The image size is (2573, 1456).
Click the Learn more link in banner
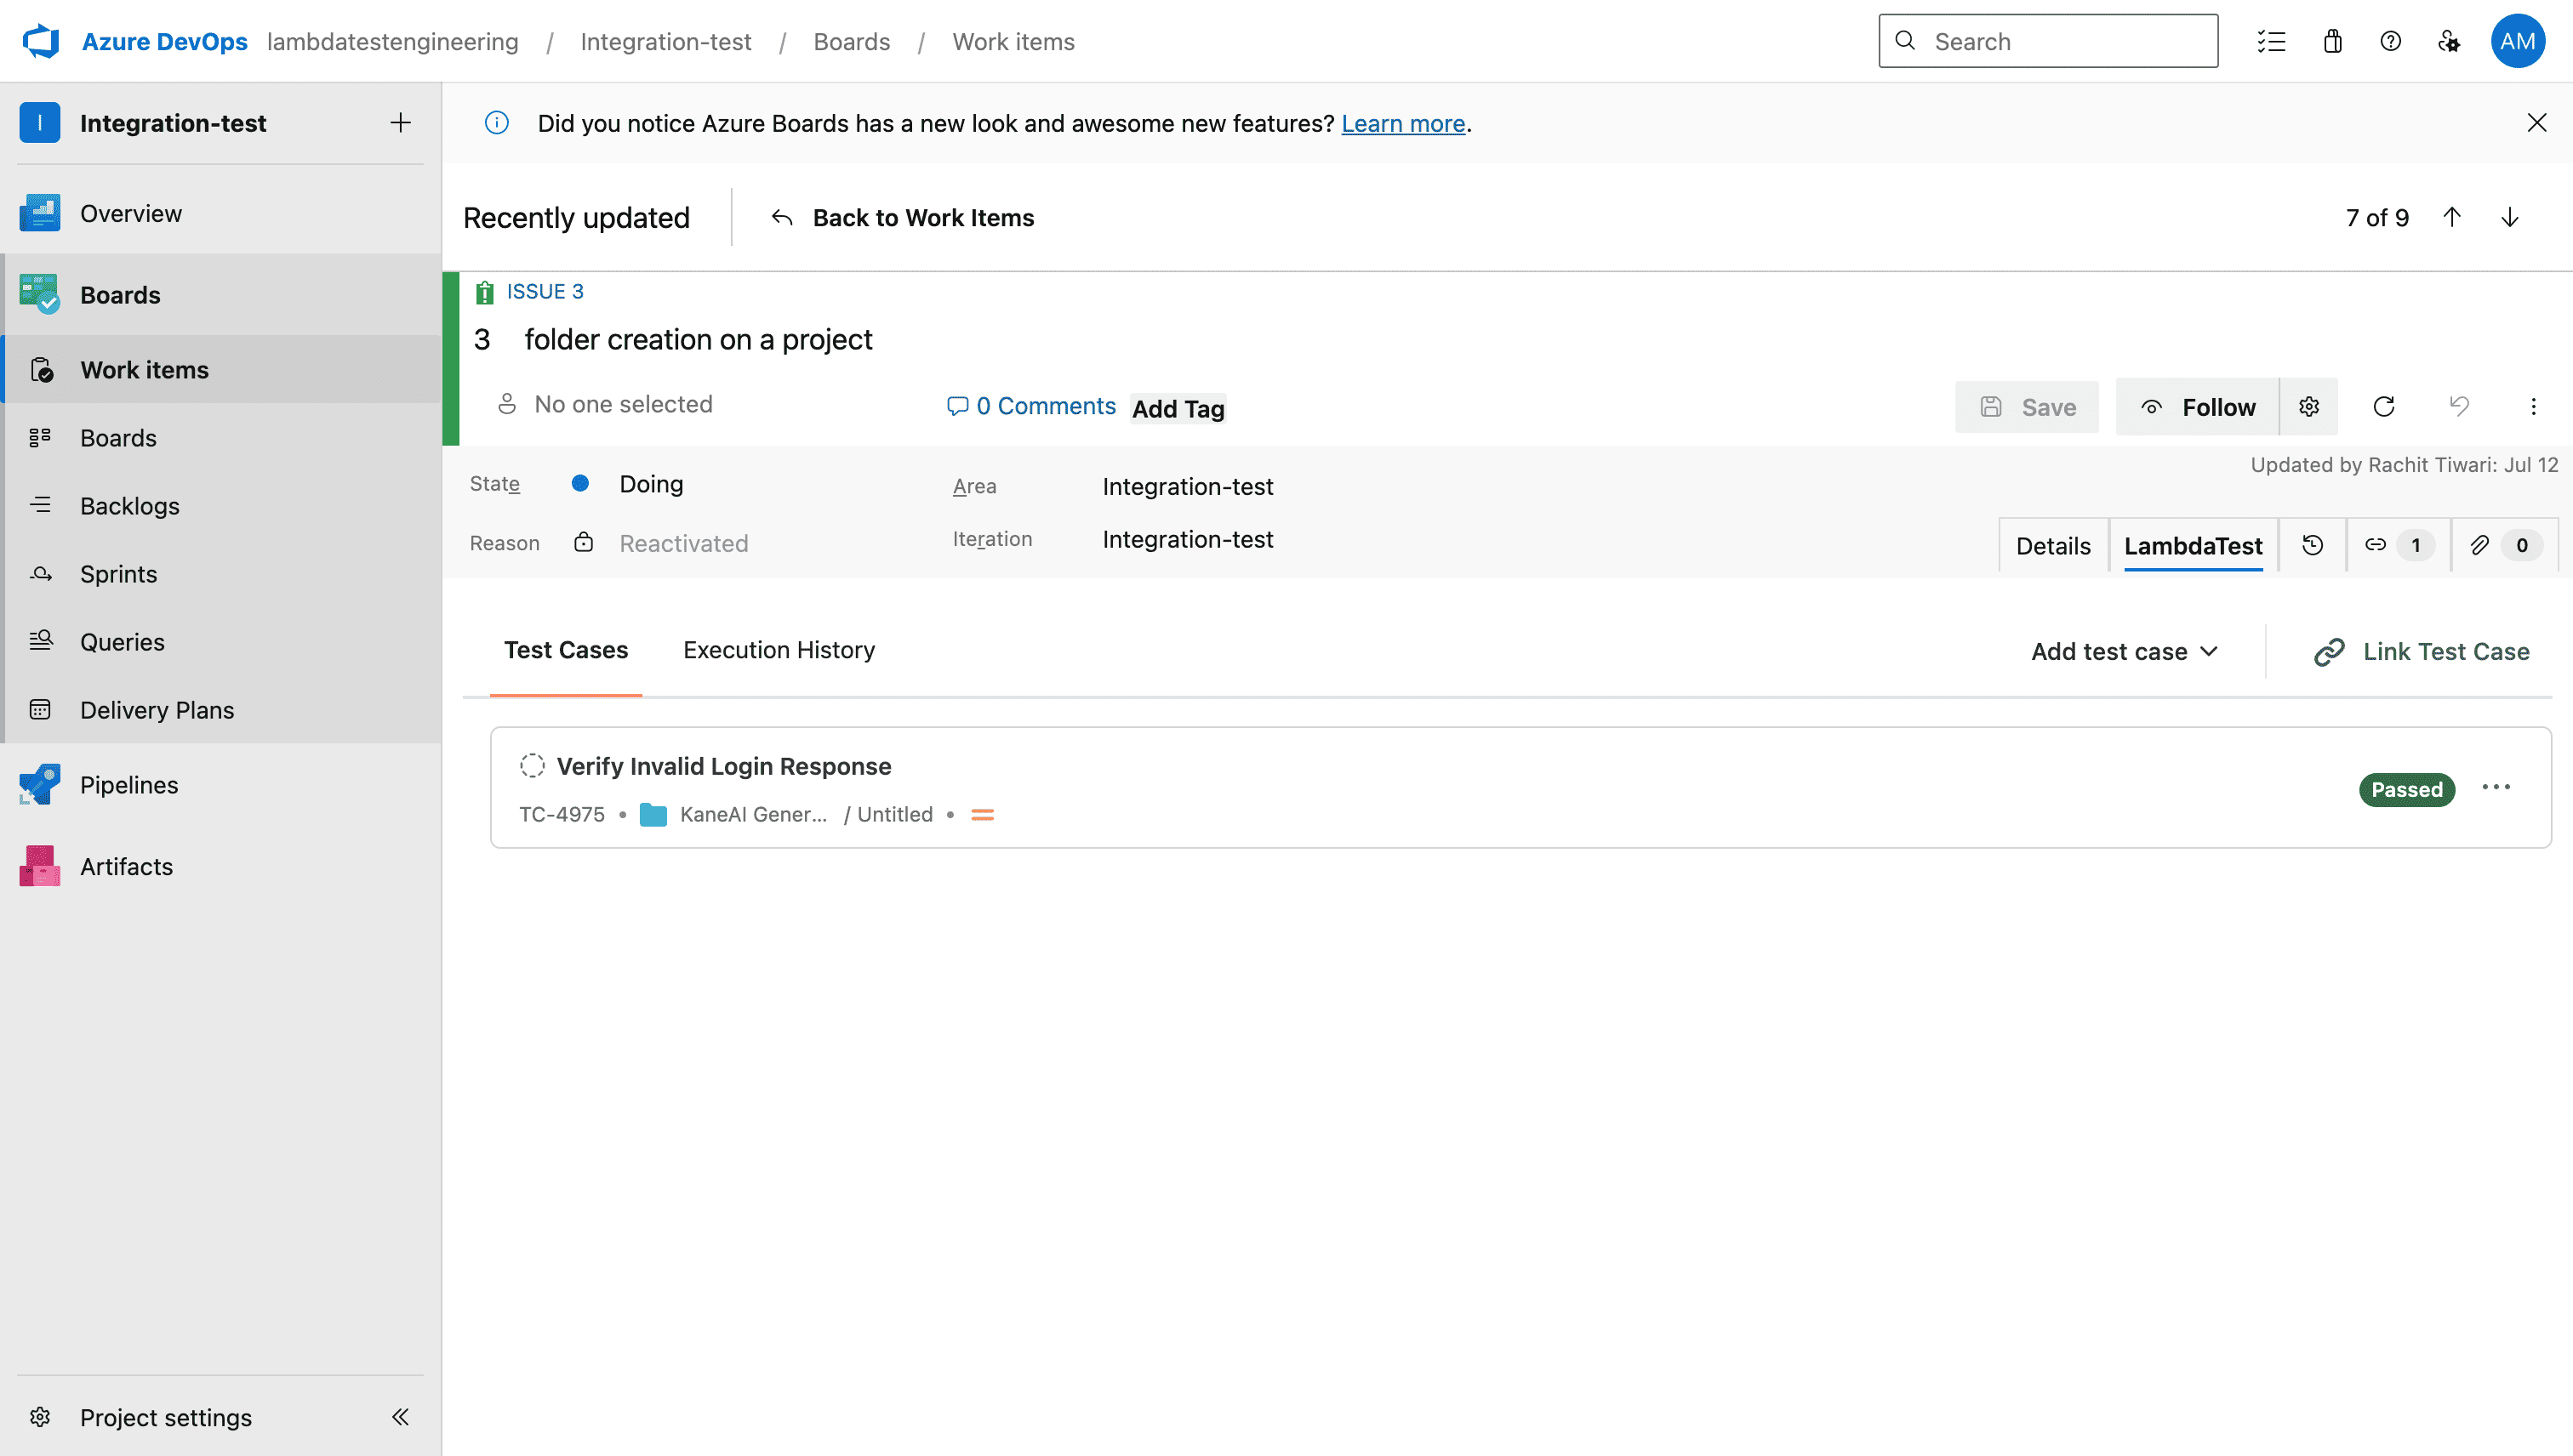(x=1402, y=123)
